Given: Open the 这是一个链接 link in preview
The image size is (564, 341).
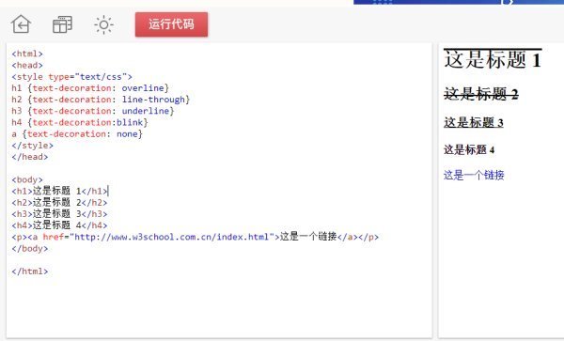Looking at the screenshot, I should (x=474, y=175).
